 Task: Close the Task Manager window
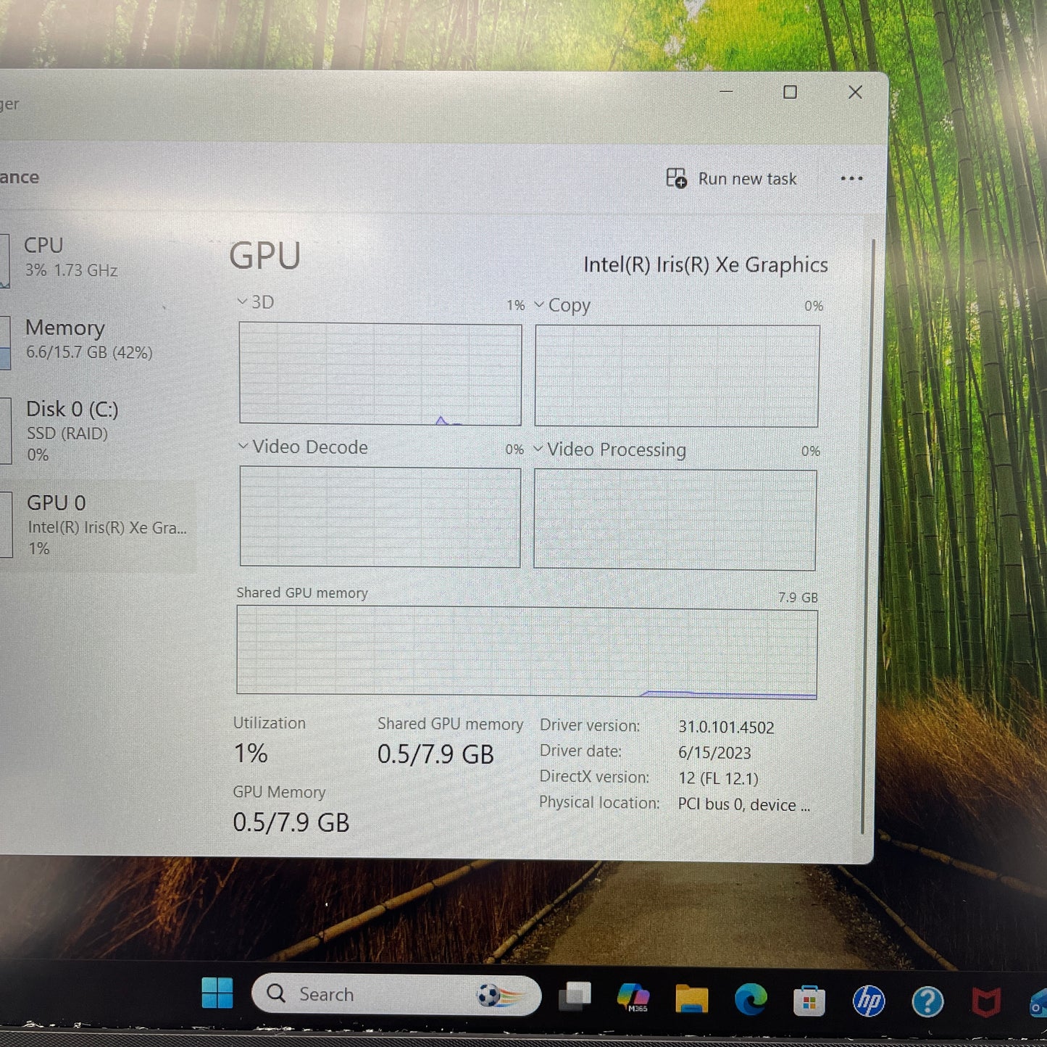tap(855, 92)
